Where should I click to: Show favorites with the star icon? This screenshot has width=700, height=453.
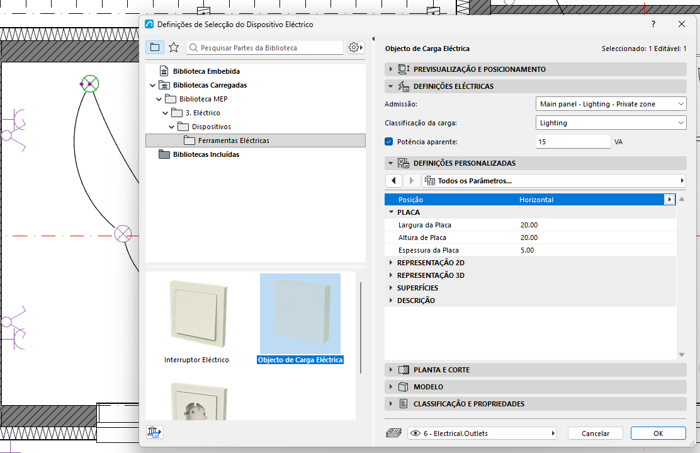174,47
